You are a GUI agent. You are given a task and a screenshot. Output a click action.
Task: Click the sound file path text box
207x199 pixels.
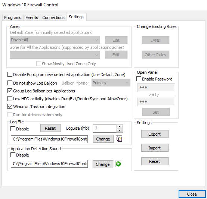click(49, 164)
